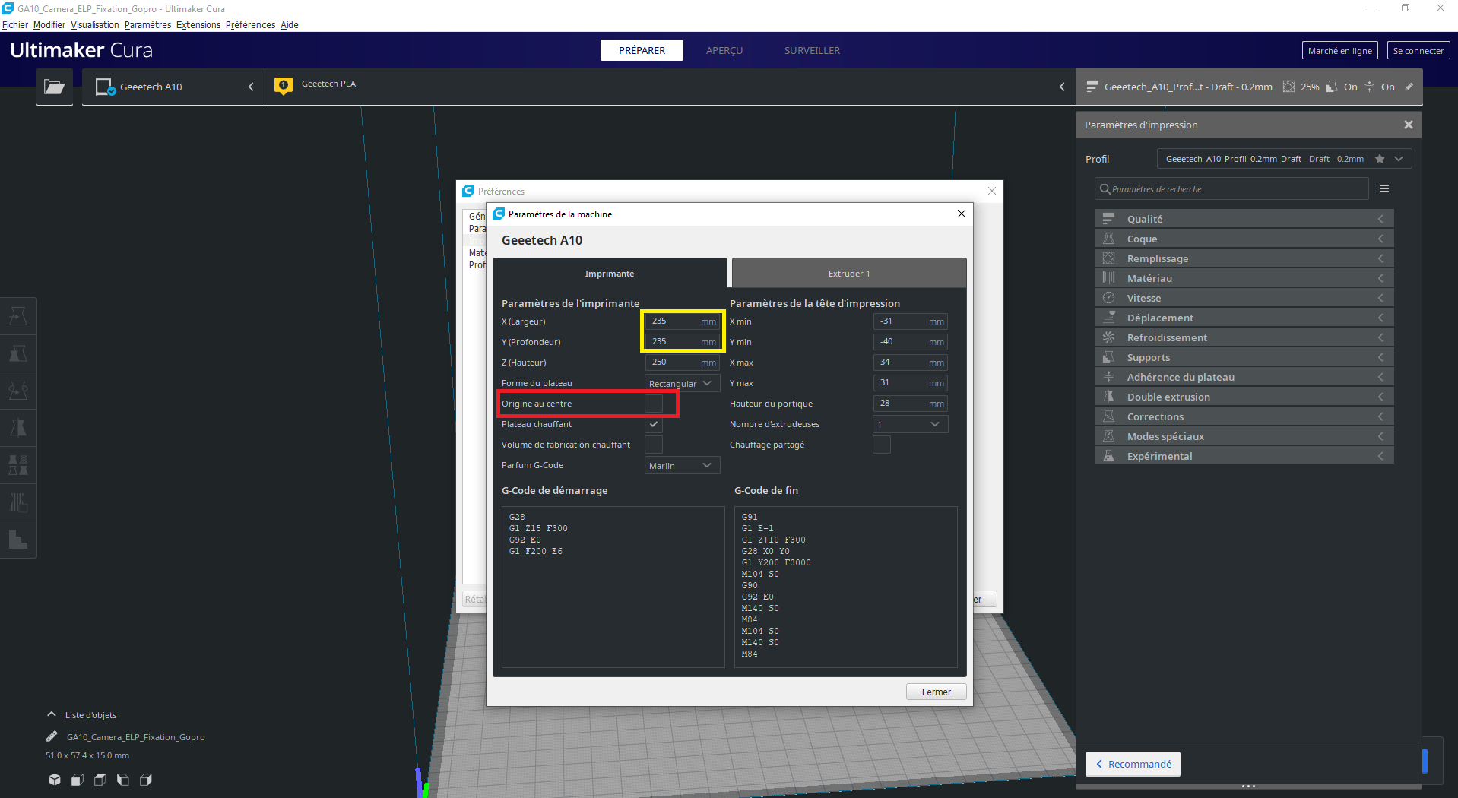Screen dimensions: 1458x798
Task: Expand the Adhérence du plateau category
Action: pyautogui.click(x=1244, y=377)
